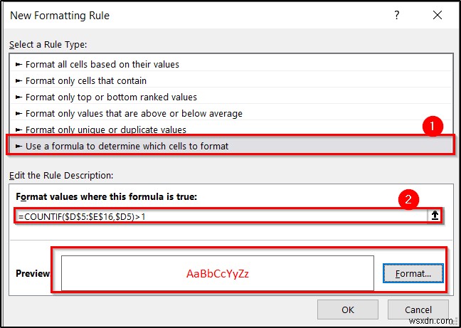Close the New Formatting Rule dialog
The width and height of the screenshot is (461, 328).
(436, 15)
